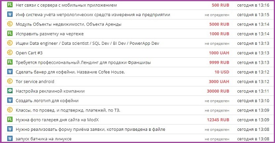Image resolution: width=275 pixels, height=143 pixels.
Task: Click the 10 USD price
Action: tap(222, 72)
